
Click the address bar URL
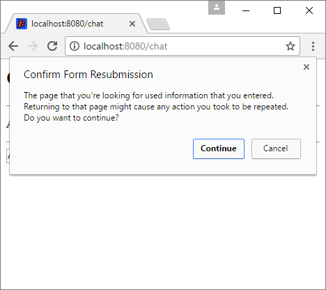[125, 46]
